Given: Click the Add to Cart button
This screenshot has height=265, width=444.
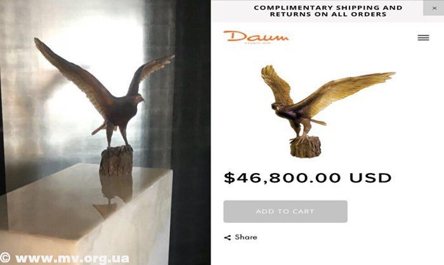Looking at the screenshot, I should coord(285,212).
